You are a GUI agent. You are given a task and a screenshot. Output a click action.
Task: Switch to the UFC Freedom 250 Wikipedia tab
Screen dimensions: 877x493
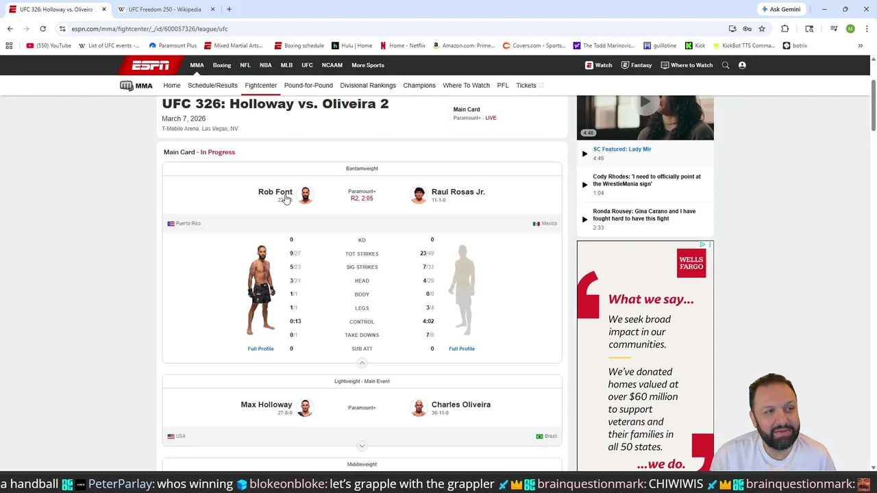pyautogui.click(x=164, y=10)
